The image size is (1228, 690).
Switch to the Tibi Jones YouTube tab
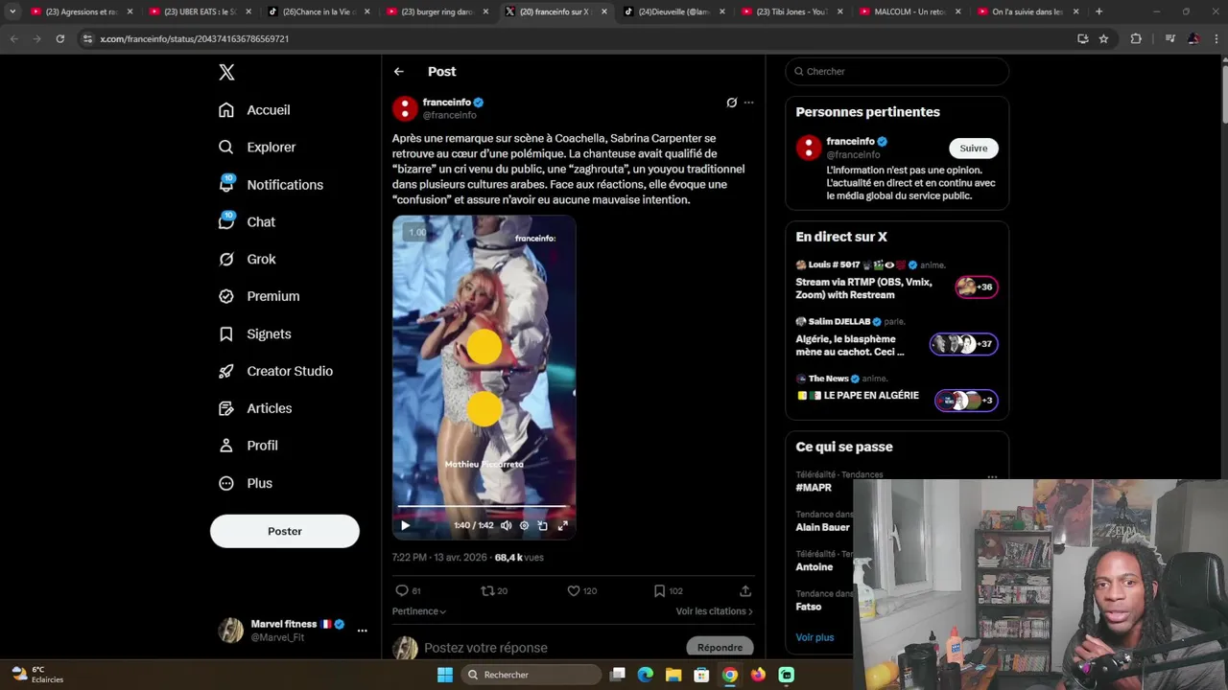coord(791,11)
